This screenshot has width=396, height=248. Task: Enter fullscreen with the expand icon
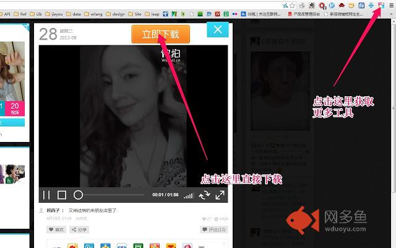(220, 195)
